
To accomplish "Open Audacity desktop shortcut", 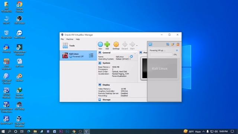I will tap(6, 49).
